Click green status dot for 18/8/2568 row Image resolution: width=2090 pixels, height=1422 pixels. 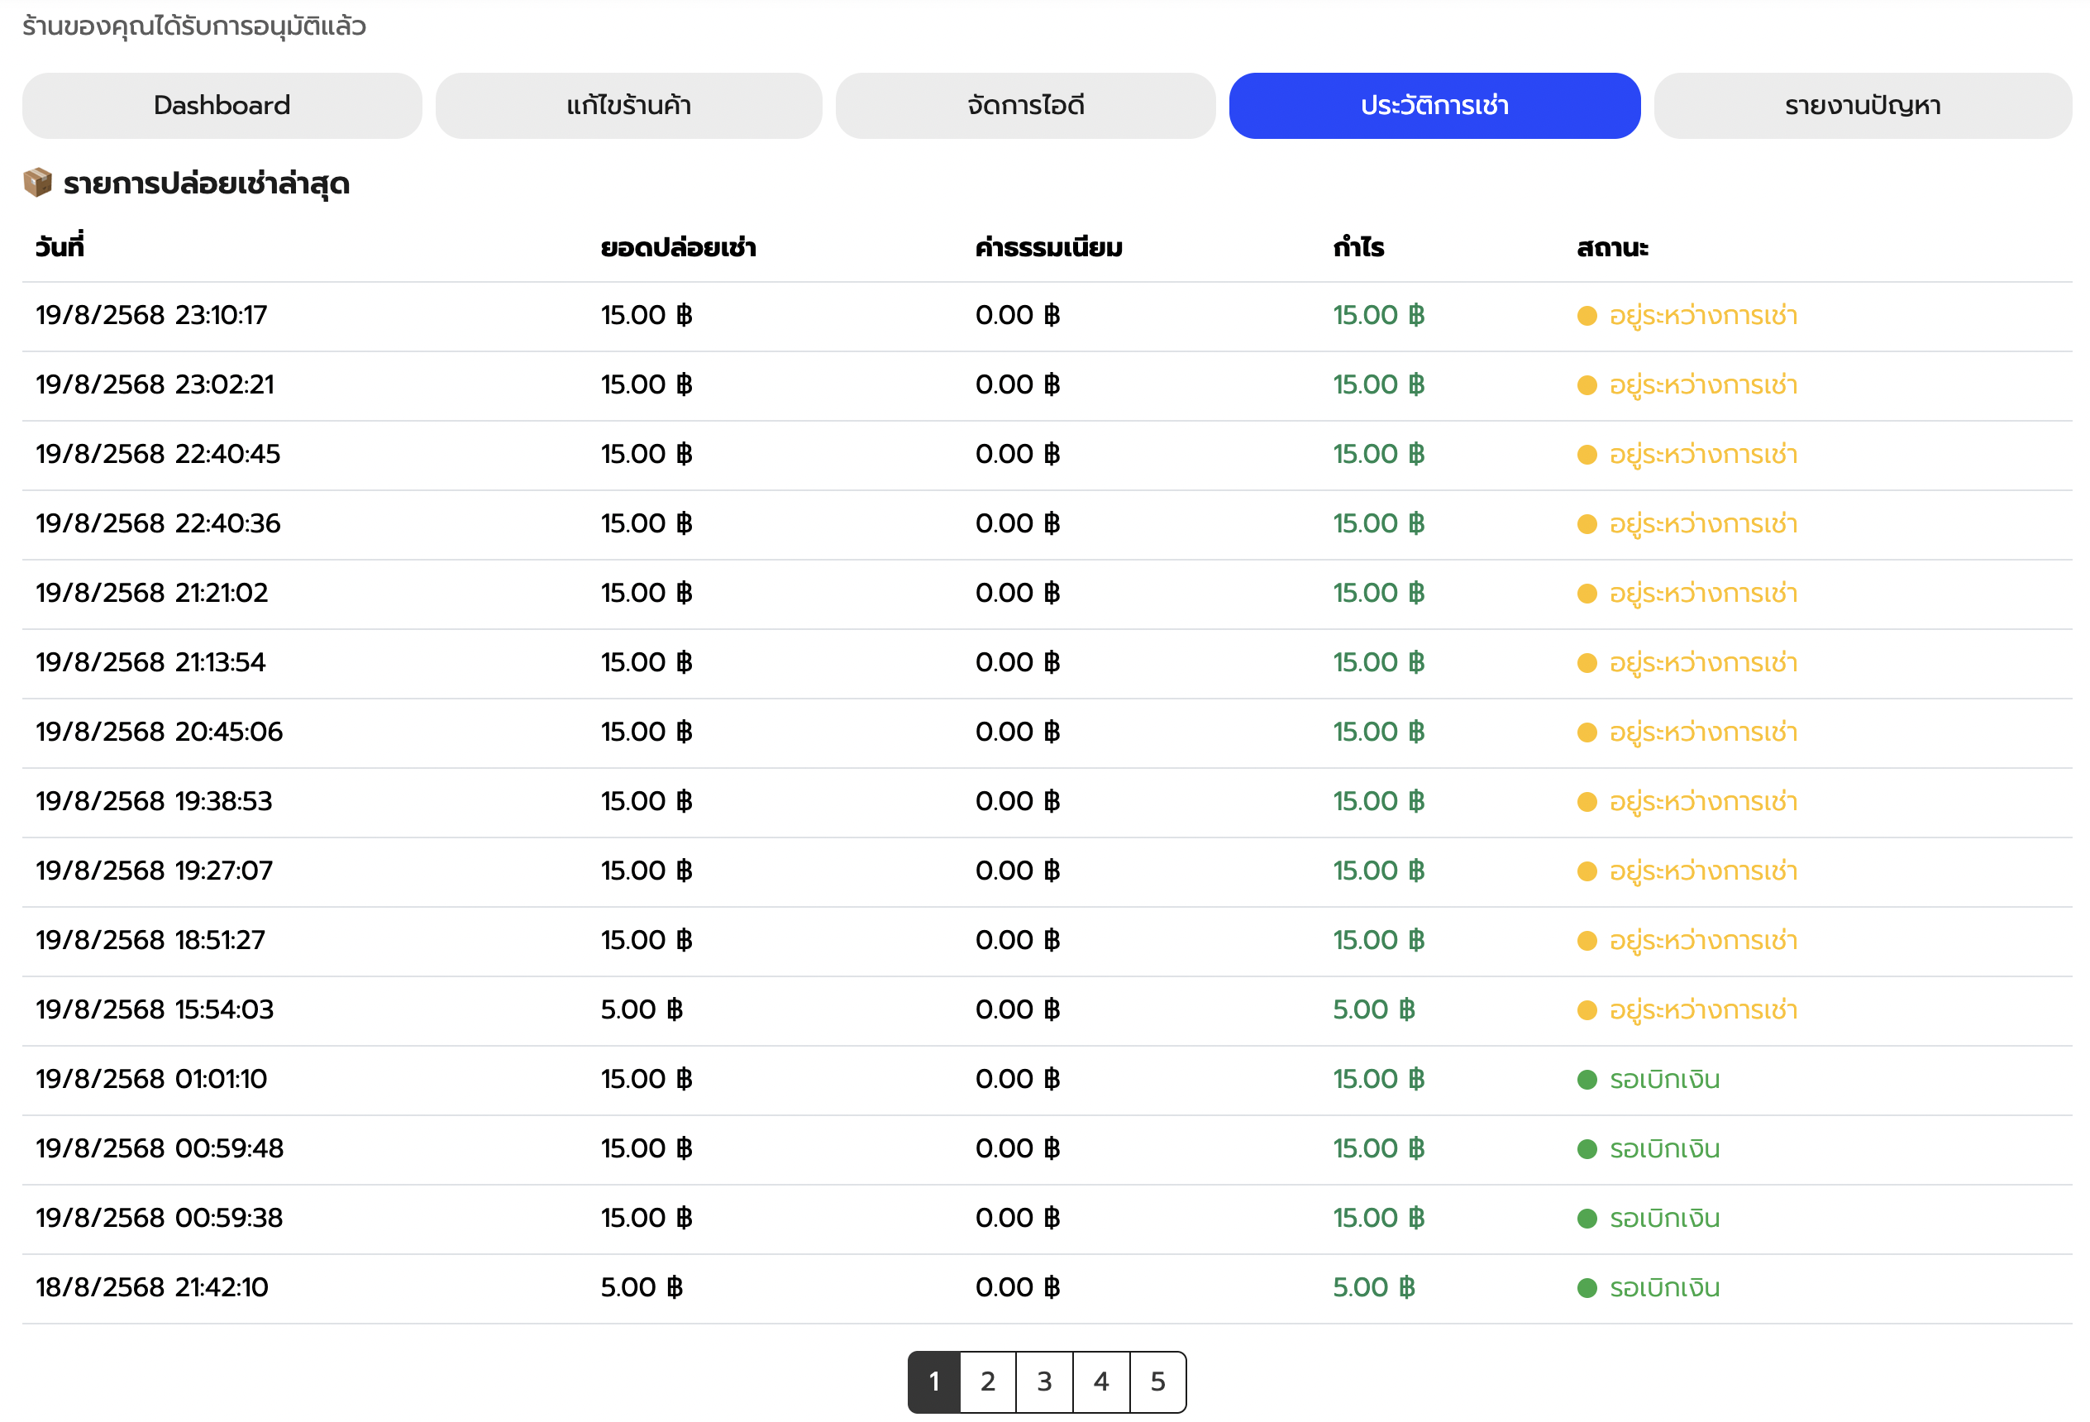point(1587,1288)
